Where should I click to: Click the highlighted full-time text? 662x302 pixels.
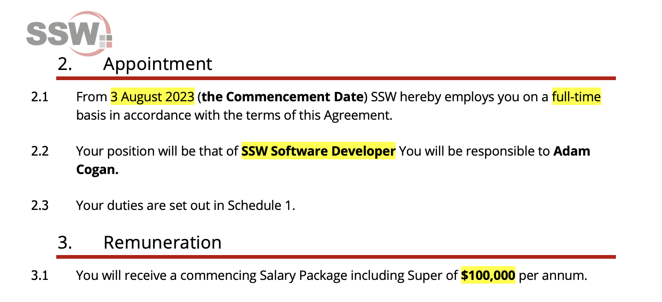(576, 97)
